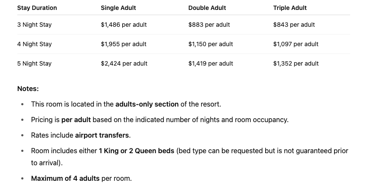The height and width of the screenshot is (192, 377).
Task: Click the $843 per adult price
Action: pyautogui.click(x=294, y=25)
